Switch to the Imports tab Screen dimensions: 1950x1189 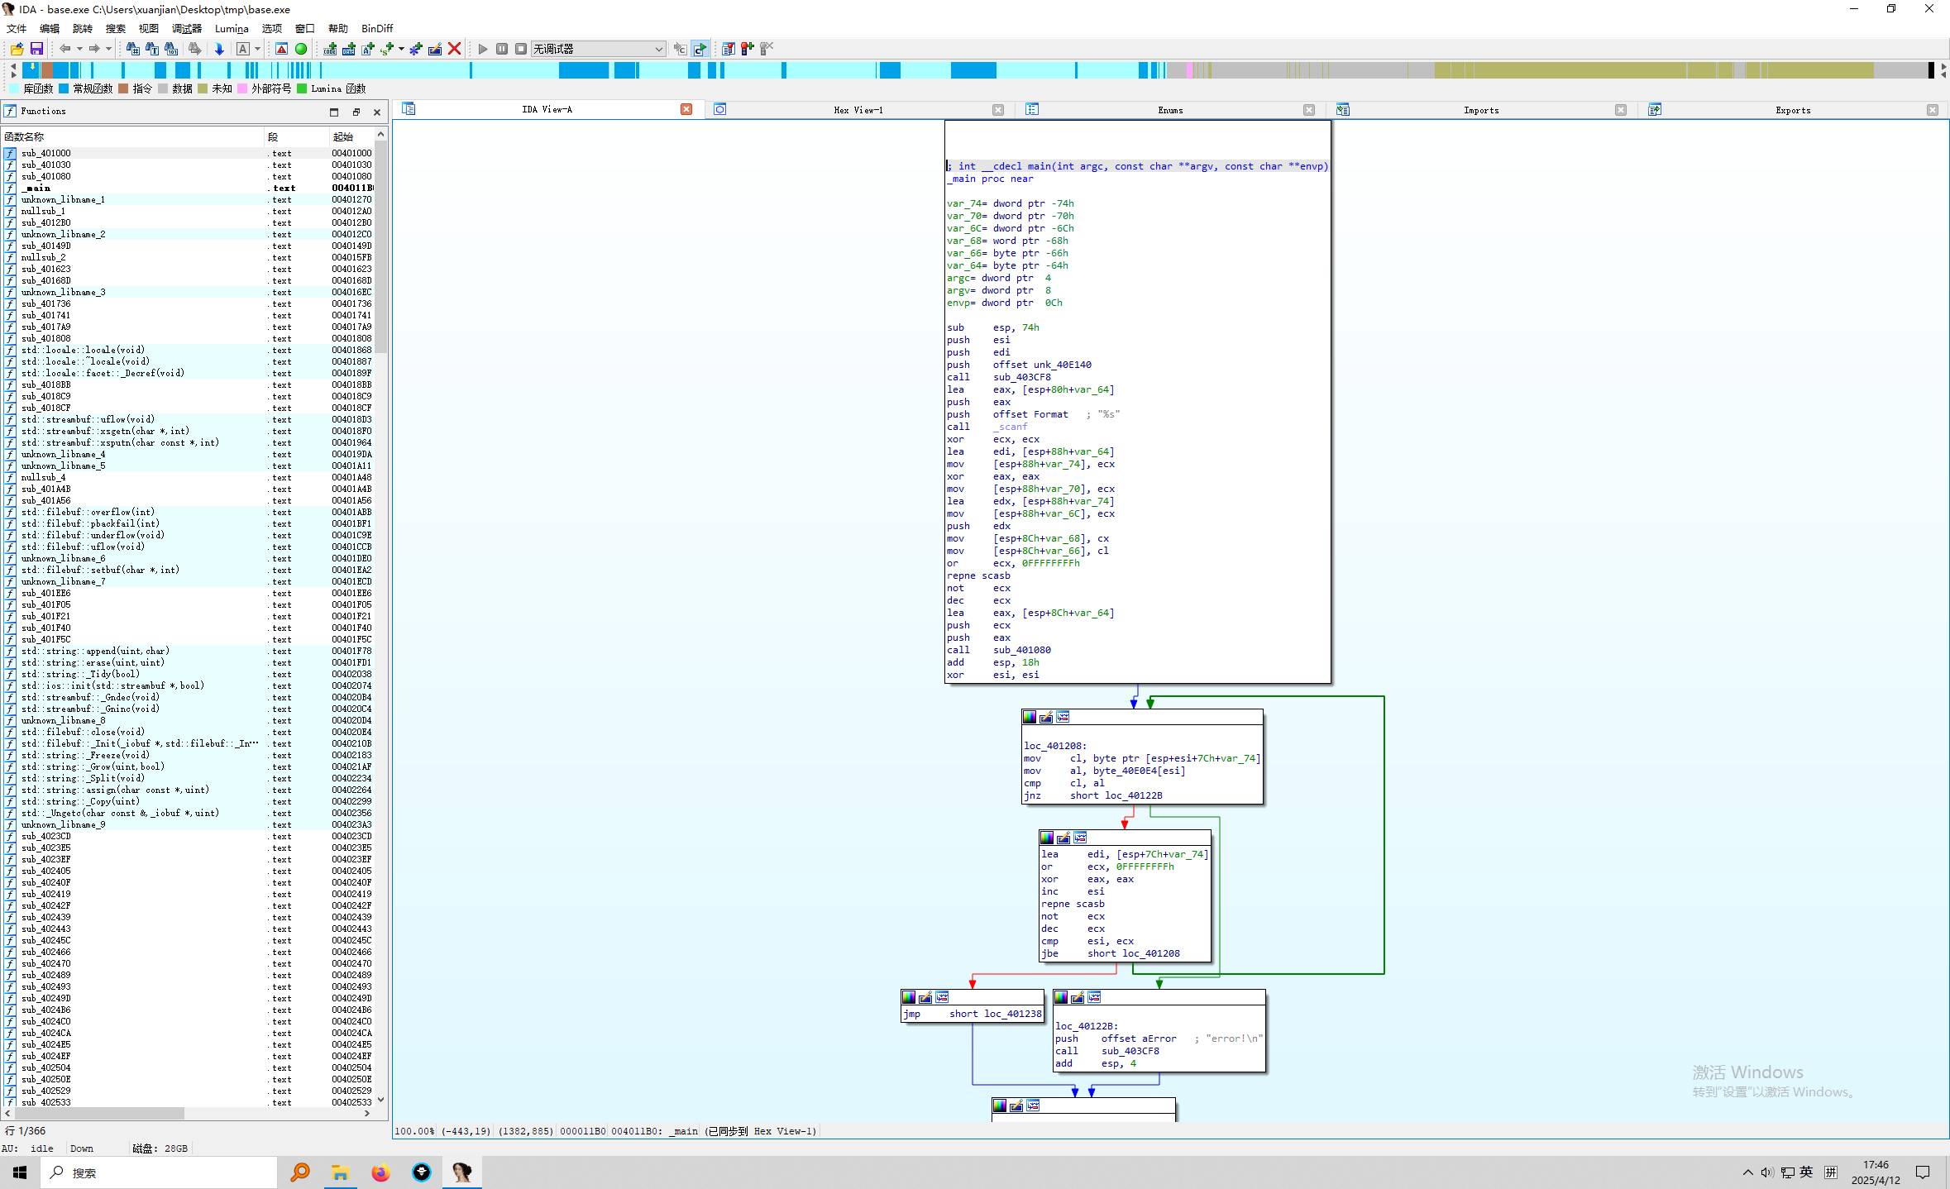pos(1480,110)
